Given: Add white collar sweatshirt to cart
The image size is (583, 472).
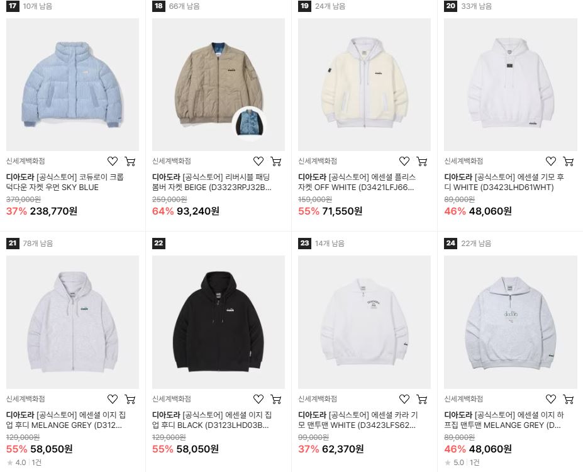Looking at the screenshot, I should pyautogui.click(x=421, y=400).
